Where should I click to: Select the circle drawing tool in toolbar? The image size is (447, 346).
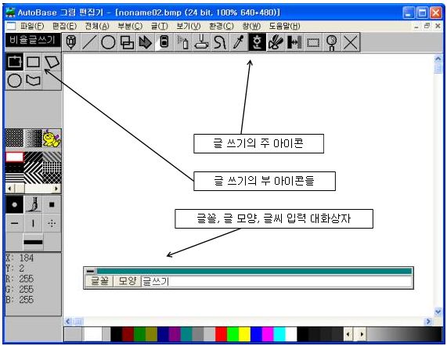[x=108, y=42]
